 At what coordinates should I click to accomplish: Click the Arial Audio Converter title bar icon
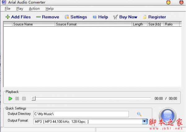tap(4, 2)
